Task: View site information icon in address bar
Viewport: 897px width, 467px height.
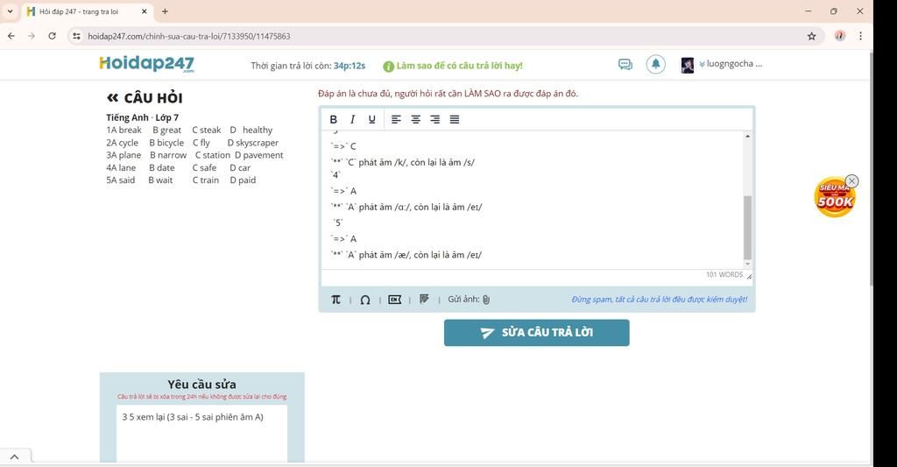Action: tap(77, 36)
